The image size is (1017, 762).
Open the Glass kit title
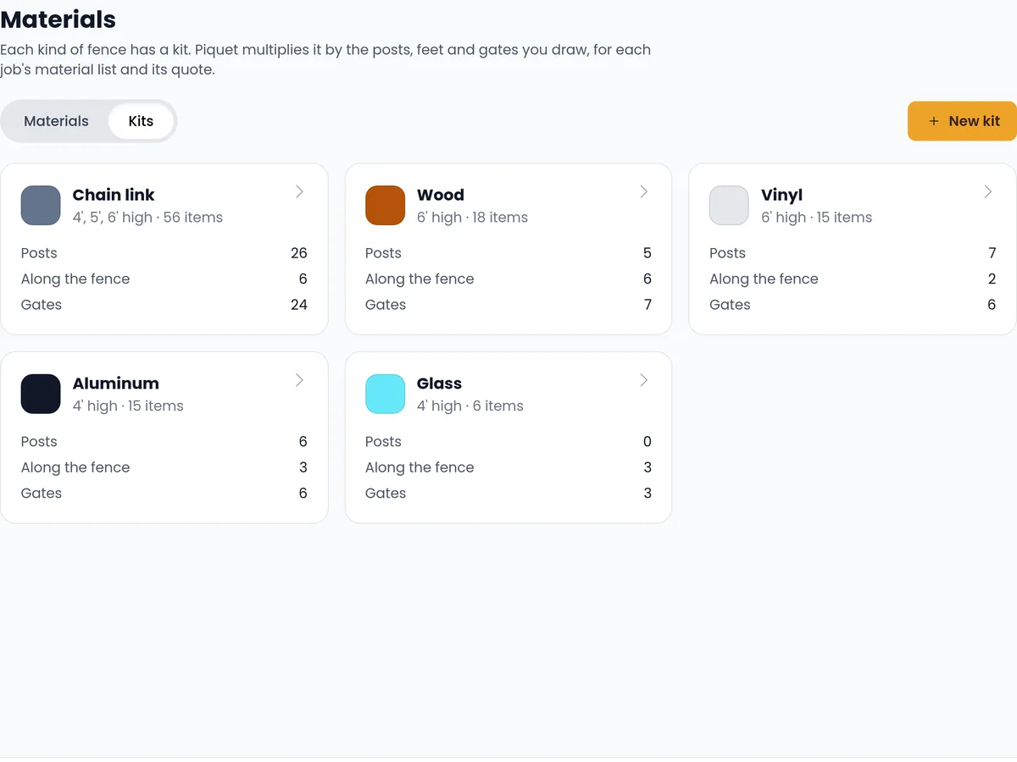pyautogui.click(x=439, y=384)
